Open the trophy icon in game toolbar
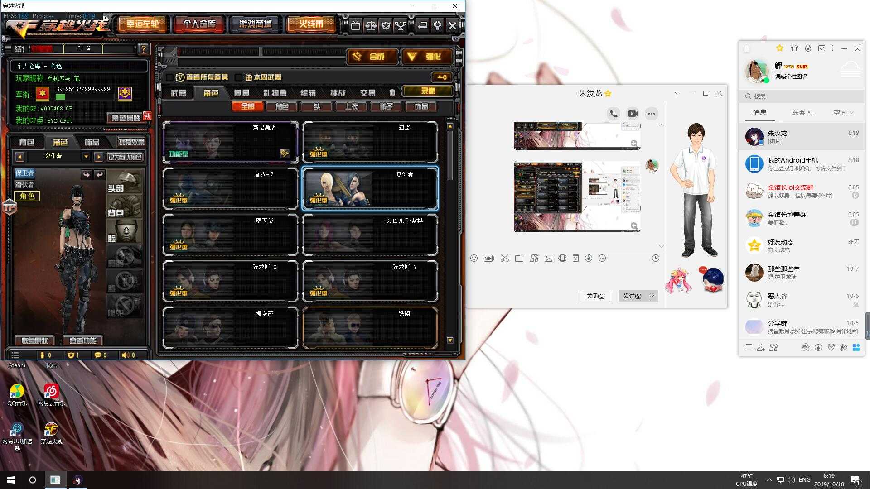The image size is (870, 489). [x=401, y=25]
